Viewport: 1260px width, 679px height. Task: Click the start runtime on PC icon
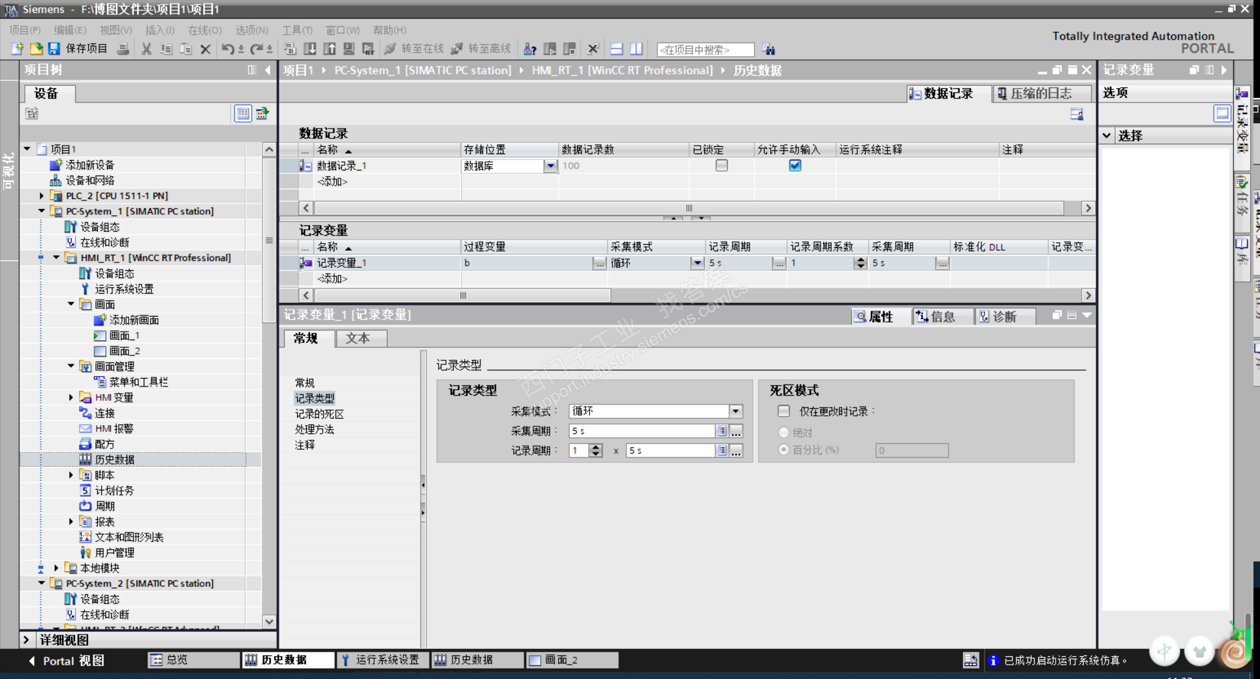(x=369, y=49)
